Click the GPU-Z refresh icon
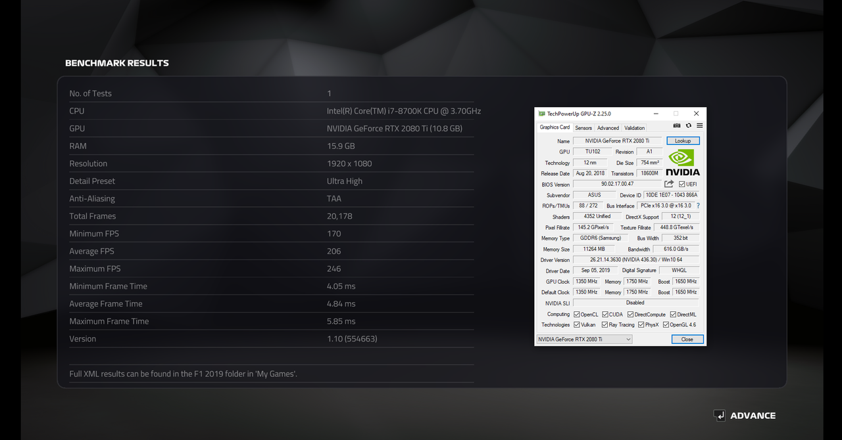The height and width of the screenshot is (440, 842). (689, 126)
